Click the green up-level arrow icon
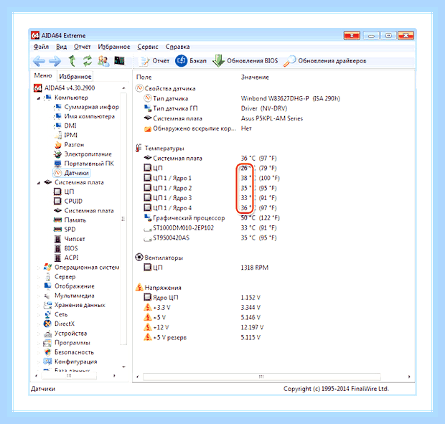Screen dimensions: 445x424 (x=72, y=61)
